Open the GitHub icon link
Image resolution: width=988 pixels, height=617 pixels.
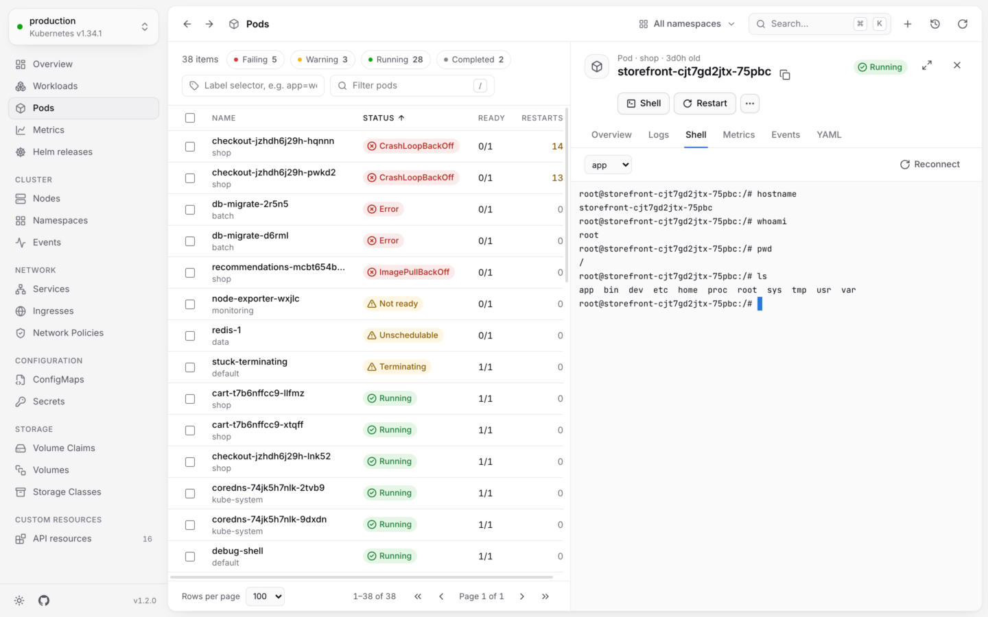tap(44, 601)
